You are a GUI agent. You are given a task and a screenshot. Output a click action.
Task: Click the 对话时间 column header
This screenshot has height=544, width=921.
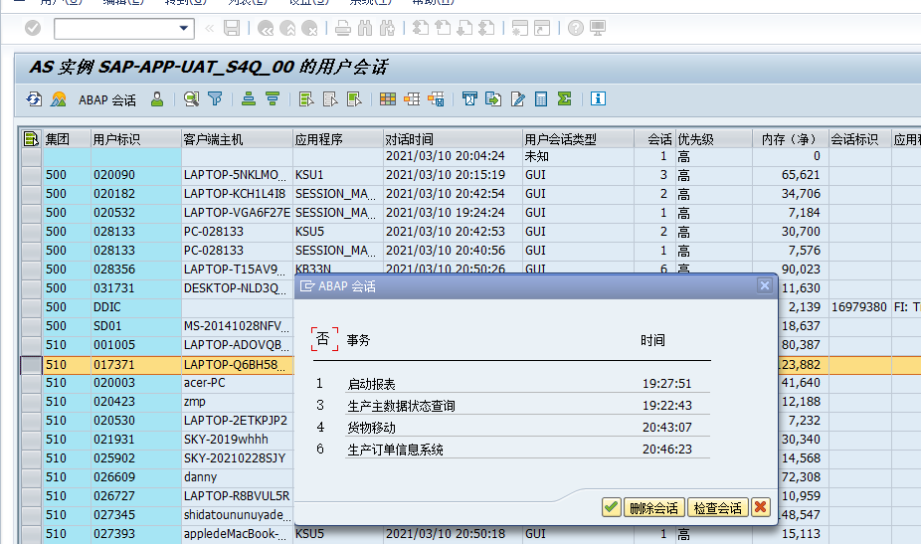tap(453, 139)
